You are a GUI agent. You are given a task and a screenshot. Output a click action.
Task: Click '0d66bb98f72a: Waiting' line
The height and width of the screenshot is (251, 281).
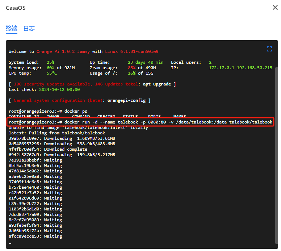click(35, 231)
